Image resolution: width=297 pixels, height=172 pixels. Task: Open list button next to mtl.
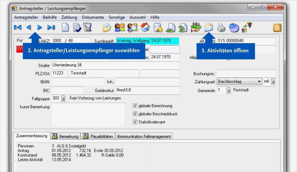273,82
